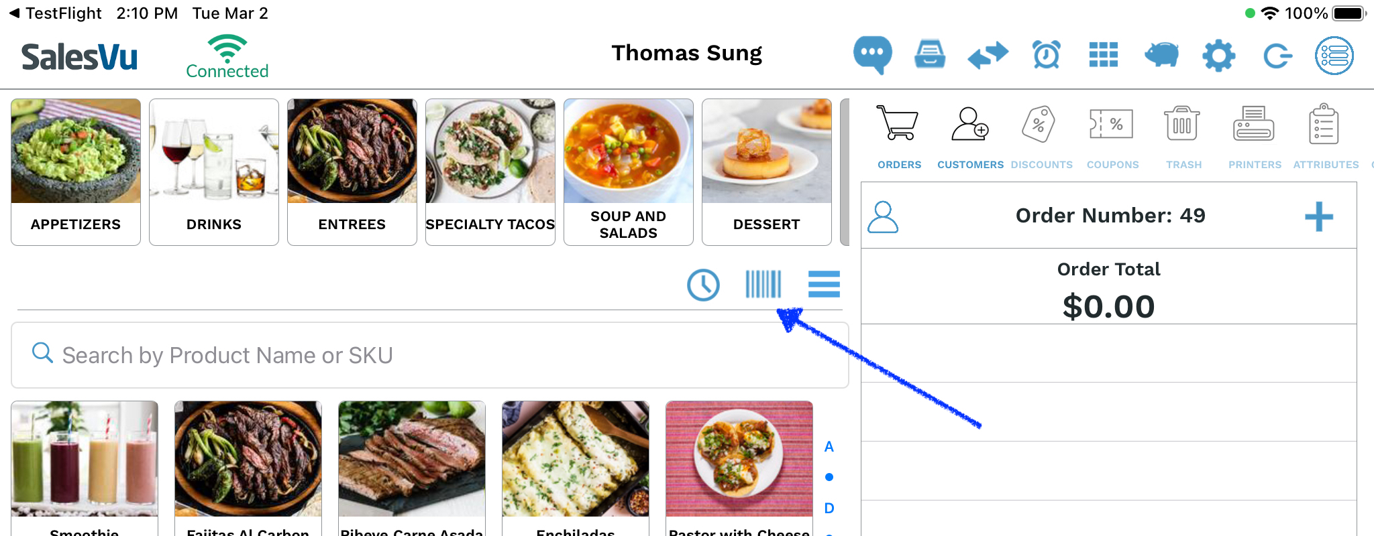Select the APPETIZERS category

click(x=76, y=172)
